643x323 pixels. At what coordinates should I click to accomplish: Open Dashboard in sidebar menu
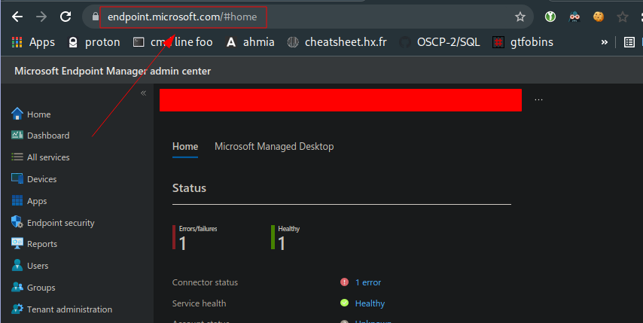click(x=48, y=136)
